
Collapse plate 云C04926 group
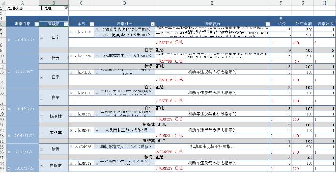point(72,147)
